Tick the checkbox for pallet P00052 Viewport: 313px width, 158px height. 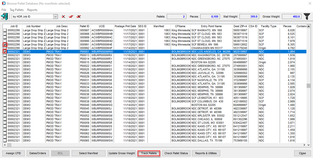(x=5, y=116)
